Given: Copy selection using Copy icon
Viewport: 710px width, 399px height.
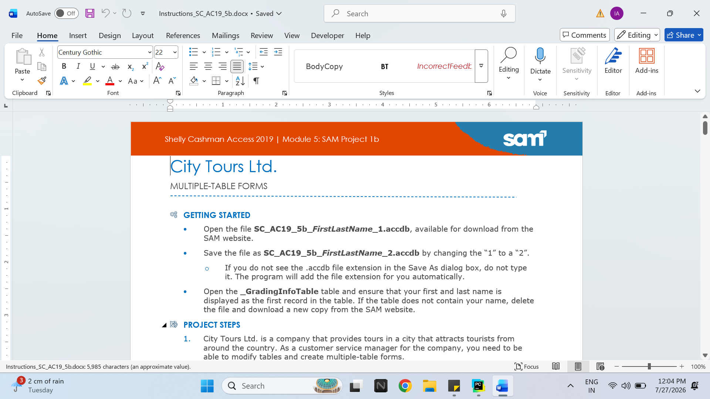Looking at the screenshot, I should [x=42, y=66].
